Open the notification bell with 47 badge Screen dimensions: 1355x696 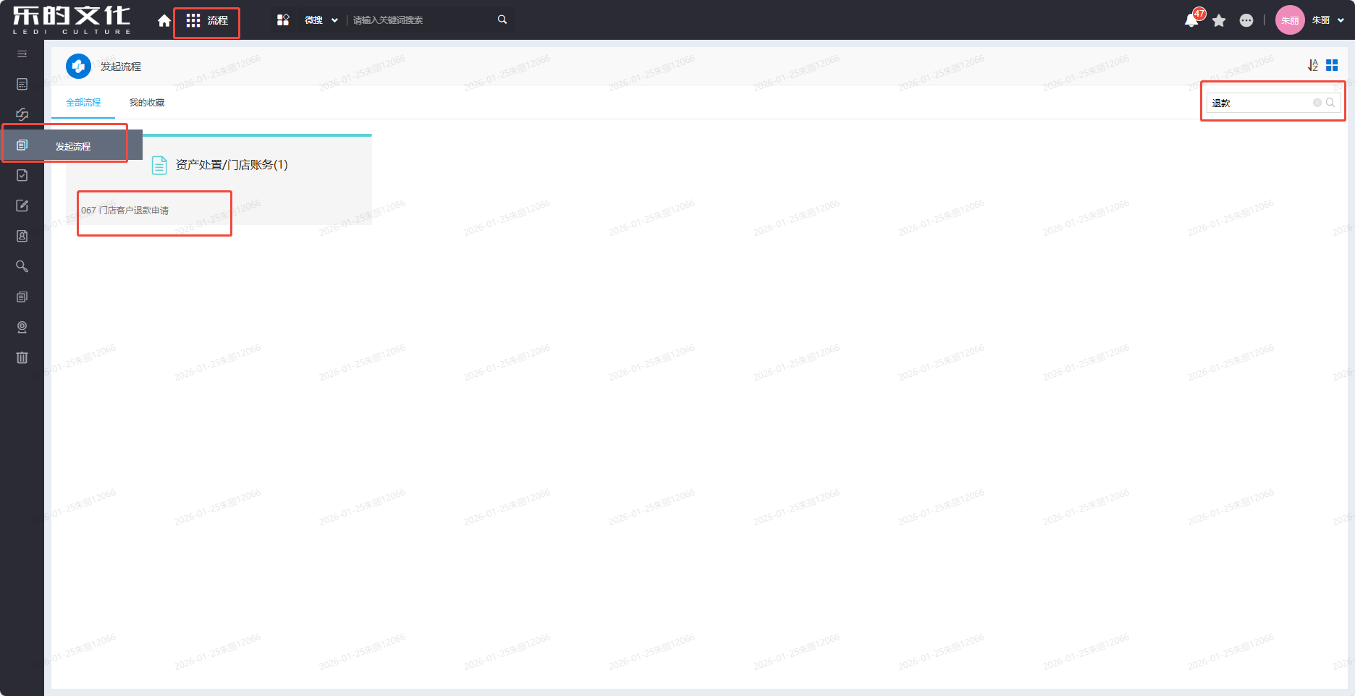tap(1191, 20)
